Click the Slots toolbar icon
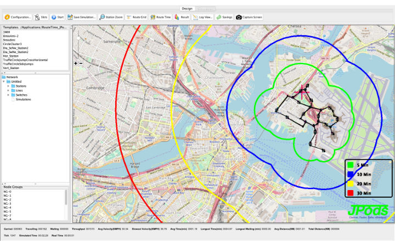The height and width of the screenshot is (241, 395). 41,17
